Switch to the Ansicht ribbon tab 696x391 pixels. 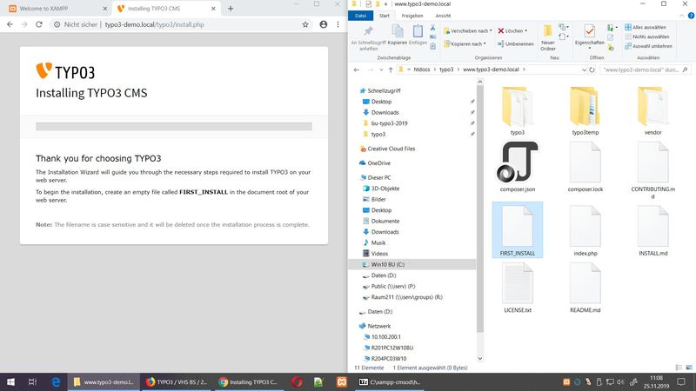(x=443, y=16)
